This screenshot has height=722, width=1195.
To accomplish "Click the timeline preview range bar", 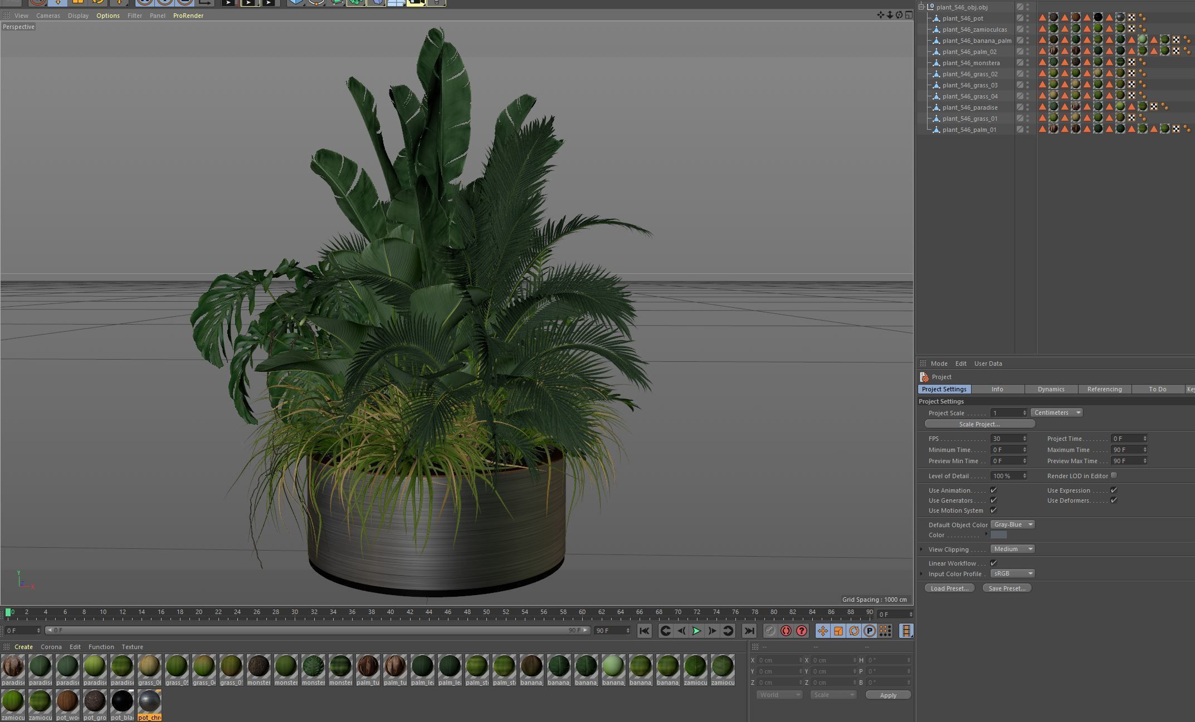I will 318,630.
